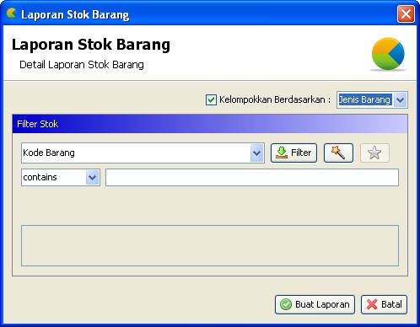This screenshot has height=327, width=420.
Task: Click the pie chart report logo
Action: [388, 54]
